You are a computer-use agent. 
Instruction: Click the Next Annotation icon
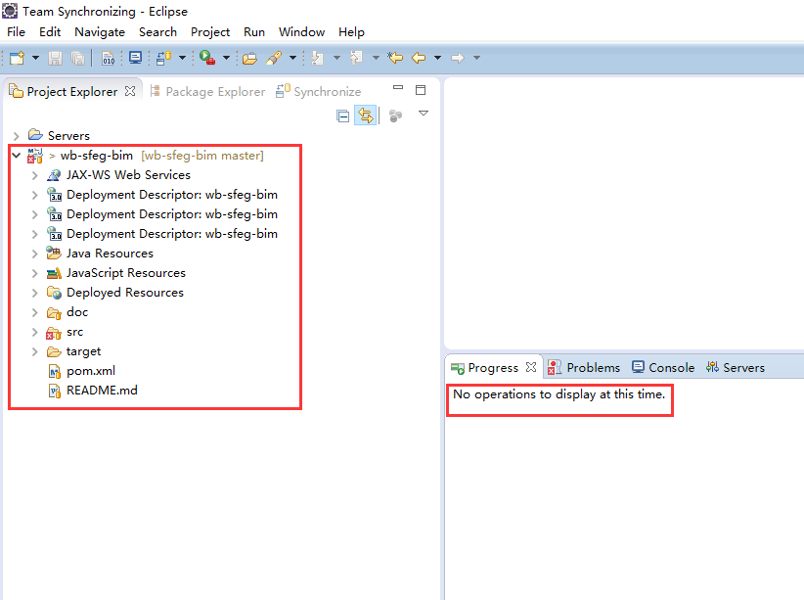point(318,58)
